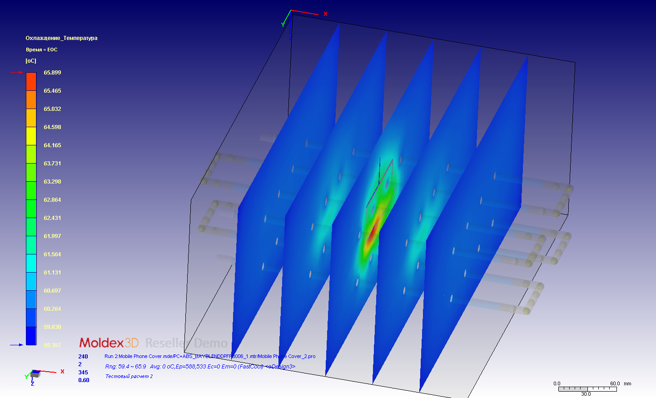This screenshot has width=656, height=398.
Task: Click legend value 65.465
Action: click(52, 91)
